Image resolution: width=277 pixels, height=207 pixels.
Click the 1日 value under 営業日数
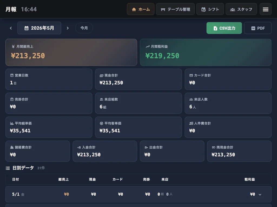tap(13, 83)
